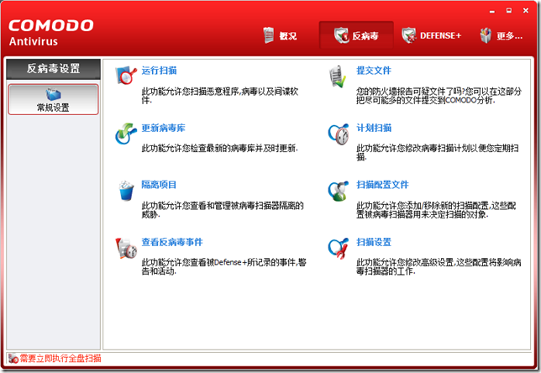Click the description text under 计划扫描
The height and width of the screenshot is (373, 541).
[x=438, y=153]
